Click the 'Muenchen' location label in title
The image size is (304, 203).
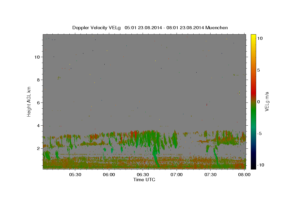coord(217,28)
